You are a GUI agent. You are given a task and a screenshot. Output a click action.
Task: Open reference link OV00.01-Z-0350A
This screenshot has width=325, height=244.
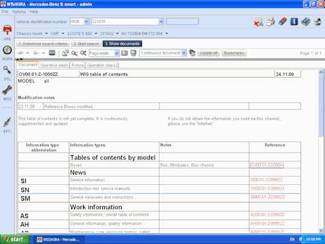267,165
